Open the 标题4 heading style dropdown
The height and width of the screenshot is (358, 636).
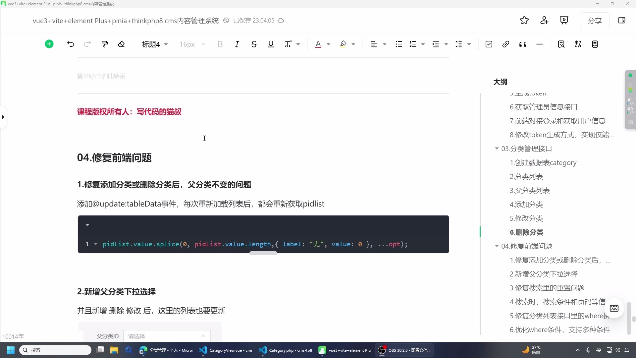click(x=155, y=44)
